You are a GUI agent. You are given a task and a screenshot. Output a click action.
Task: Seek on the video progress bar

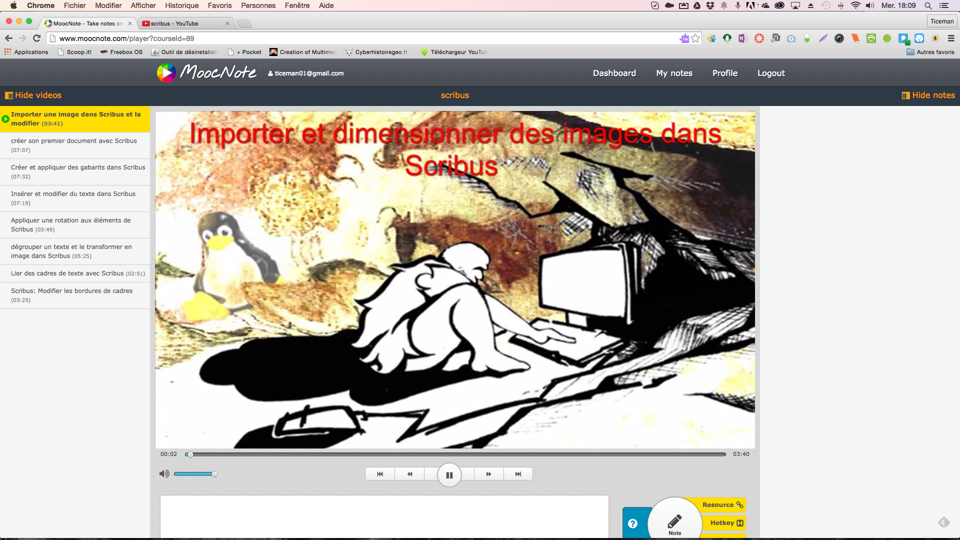(x=455, y=454)
